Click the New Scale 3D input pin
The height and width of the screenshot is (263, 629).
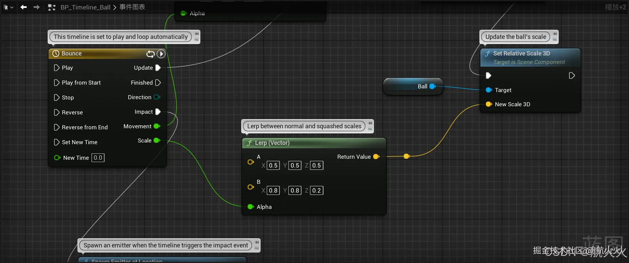click(x=489, y=104)
